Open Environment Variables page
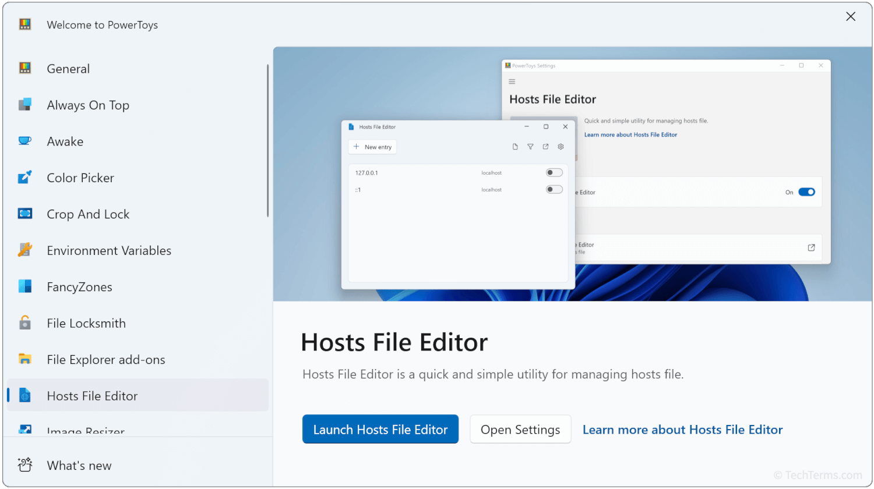The height and width of the screenshot is (489, 874). [x=138, y=250]
